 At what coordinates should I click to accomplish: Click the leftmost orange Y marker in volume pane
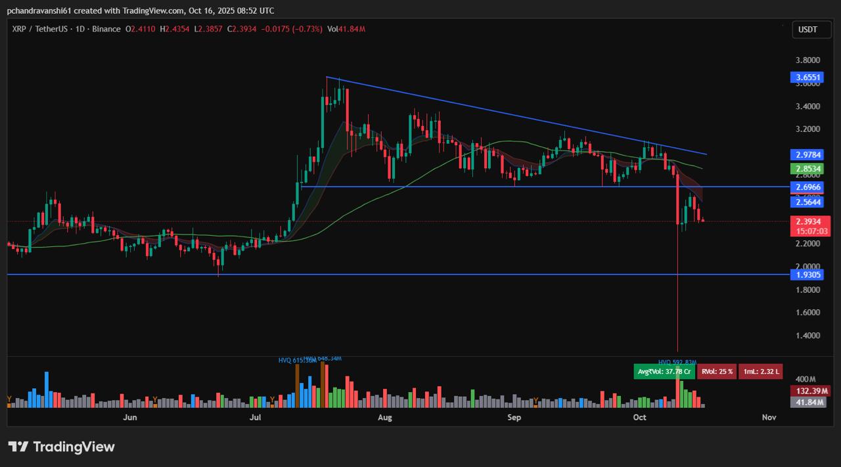9,399
